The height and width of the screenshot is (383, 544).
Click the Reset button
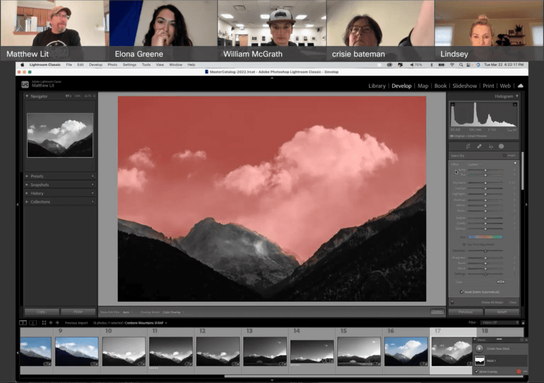click(501, 312)
